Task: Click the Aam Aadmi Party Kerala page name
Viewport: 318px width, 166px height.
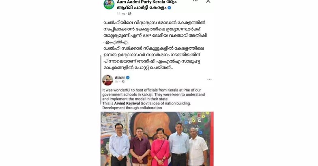Action: coord(146,5)
